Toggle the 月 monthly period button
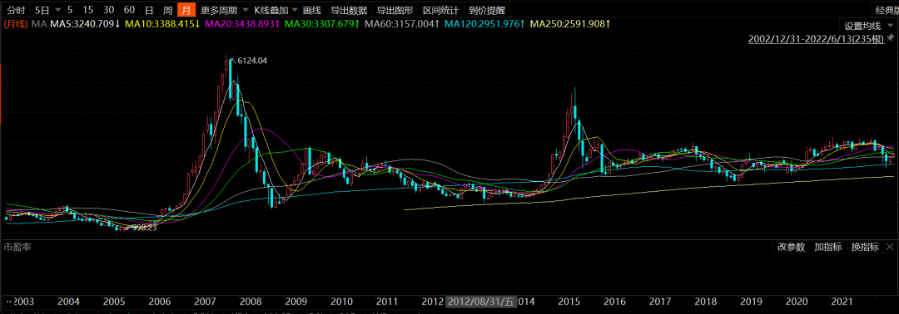The width and height of the screenshot is (899, 314). [x=186, y=10]
